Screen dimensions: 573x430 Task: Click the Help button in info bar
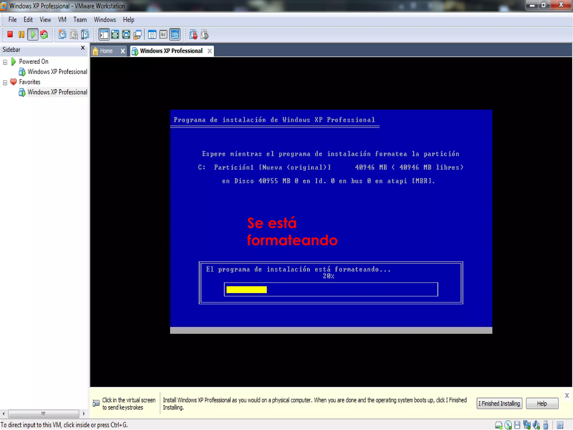542,403
